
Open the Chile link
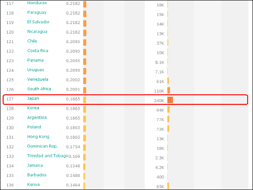pos(32,41)
